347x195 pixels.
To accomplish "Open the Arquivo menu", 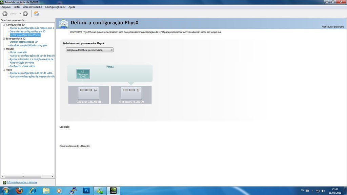I will pyautogui.click(x=6, y=7).
